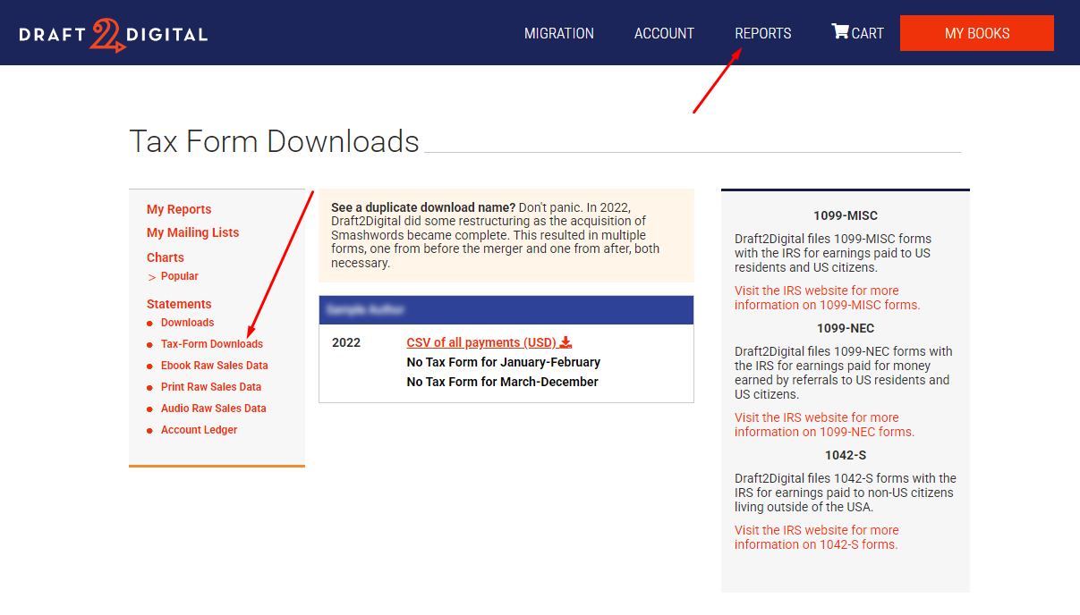Click the My Books button
This screenshot has width=1080, height=615.
pyautogui.click(x=977, y=33)
